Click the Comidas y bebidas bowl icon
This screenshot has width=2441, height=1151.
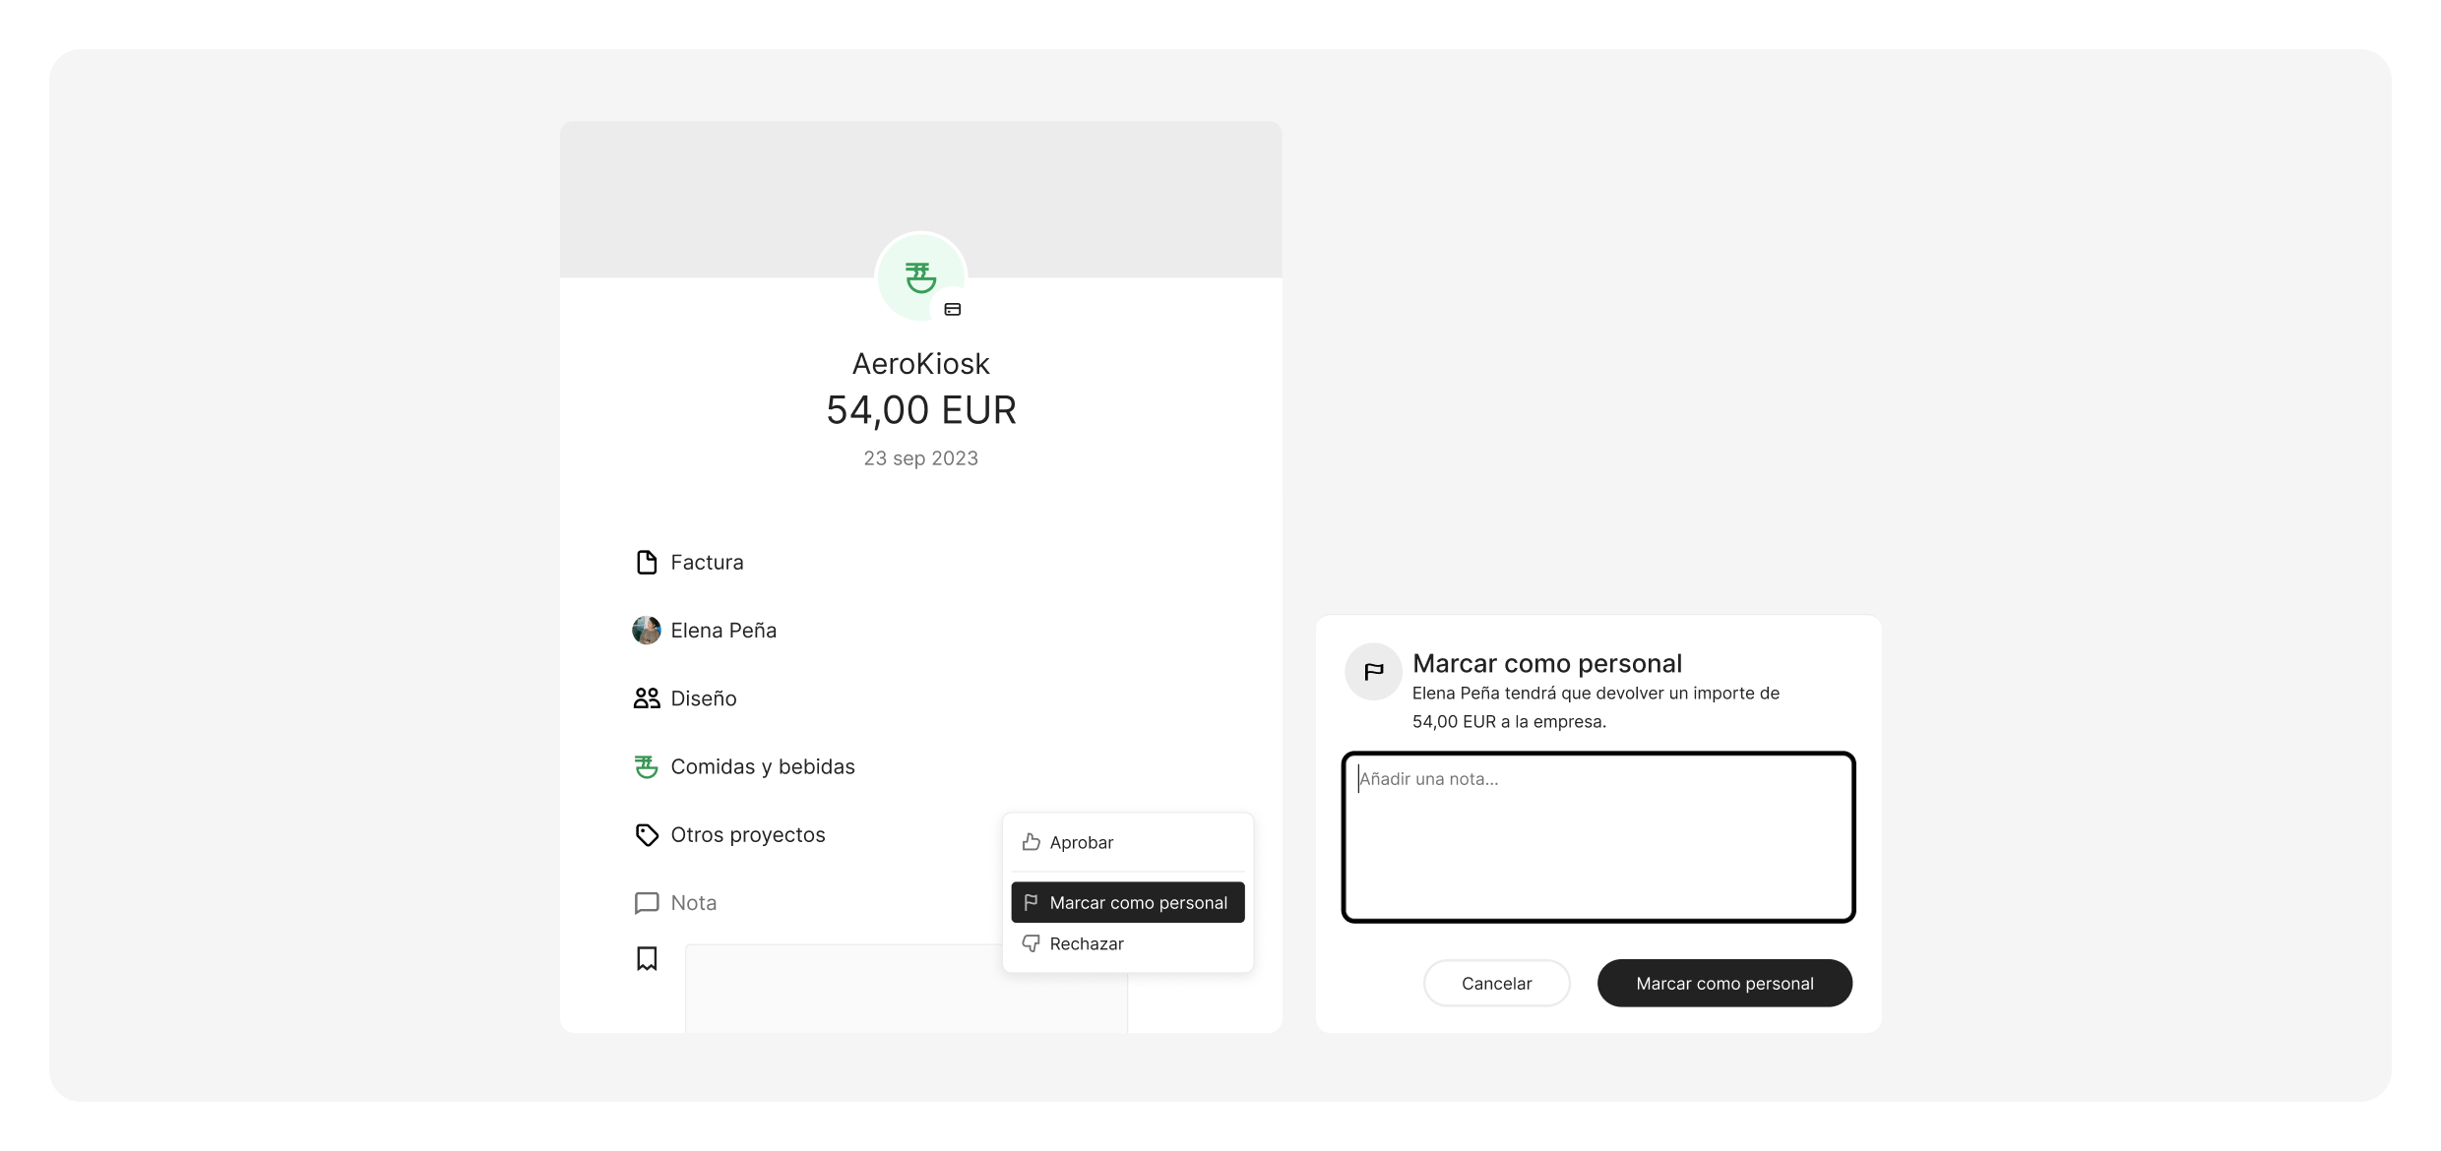pyautogui.click(x=646, y=766)
